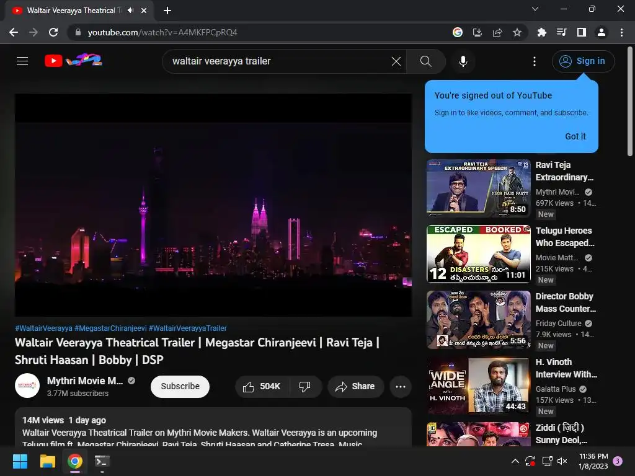
Task: Like the video with thumbs up
Action: (x=262, y=387)
